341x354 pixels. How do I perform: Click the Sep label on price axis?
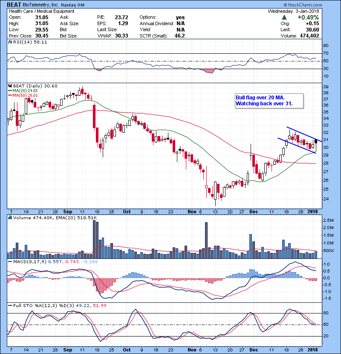point(68,212)
